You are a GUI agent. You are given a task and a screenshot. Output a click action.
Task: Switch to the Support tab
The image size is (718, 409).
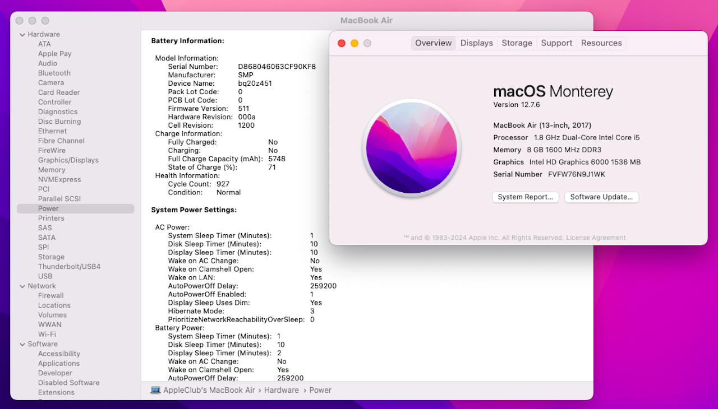point(556,43)
